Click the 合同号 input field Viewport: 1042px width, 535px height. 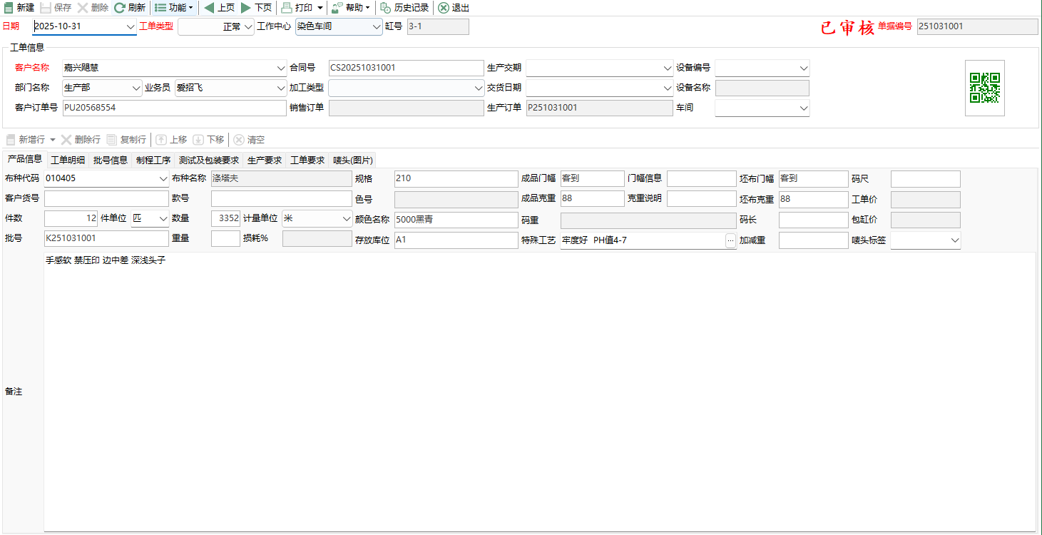point(406,68)
